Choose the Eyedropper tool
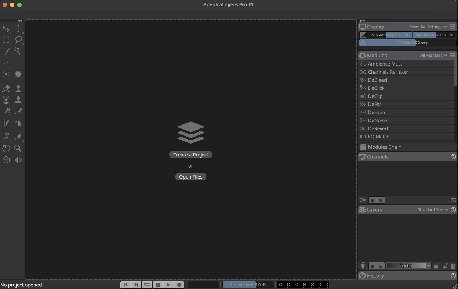This screenshot has height=289, width=458. 18,137
